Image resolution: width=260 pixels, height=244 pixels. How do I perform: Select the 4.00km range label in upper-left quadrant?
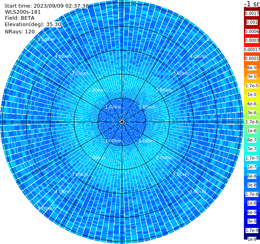click(63, 56)
